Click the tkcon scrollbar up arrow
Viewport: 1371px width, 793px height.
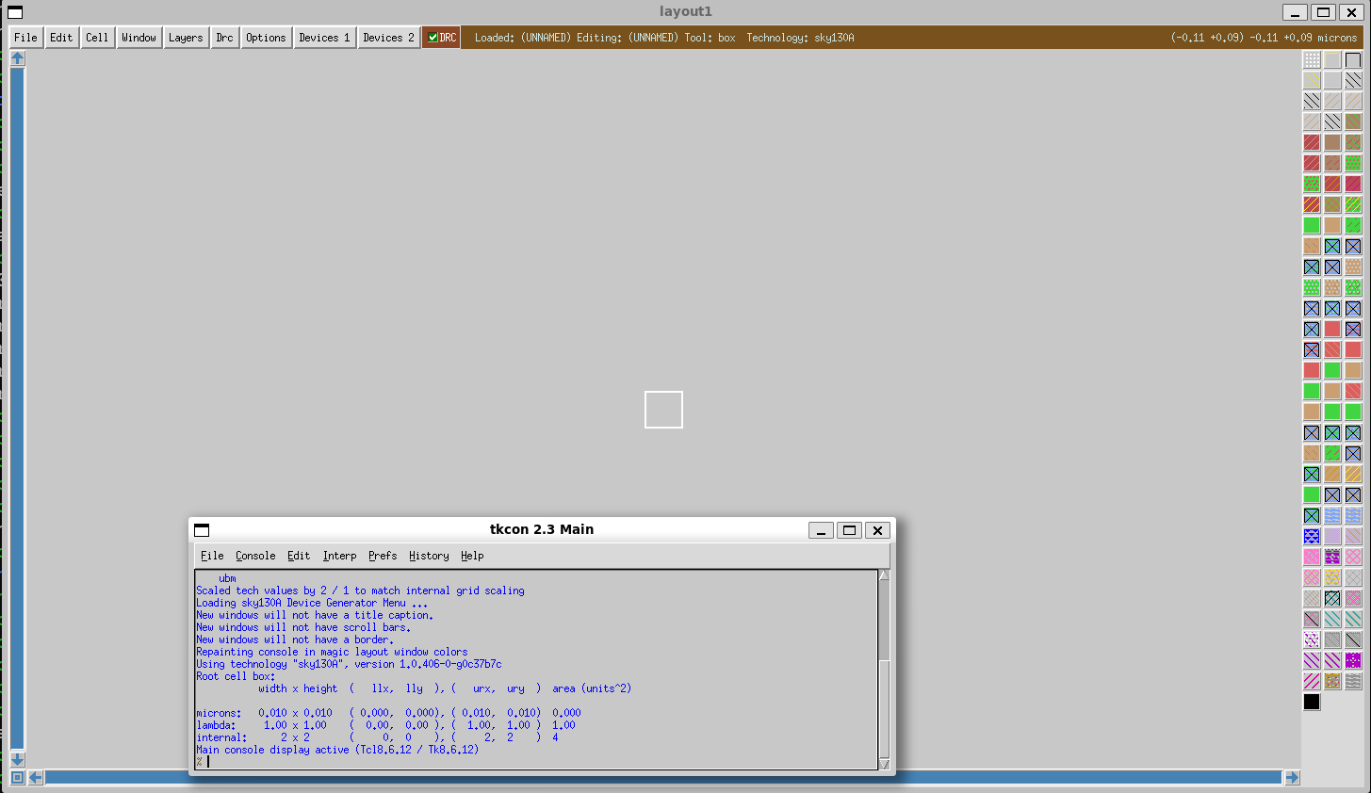(884, 575)
